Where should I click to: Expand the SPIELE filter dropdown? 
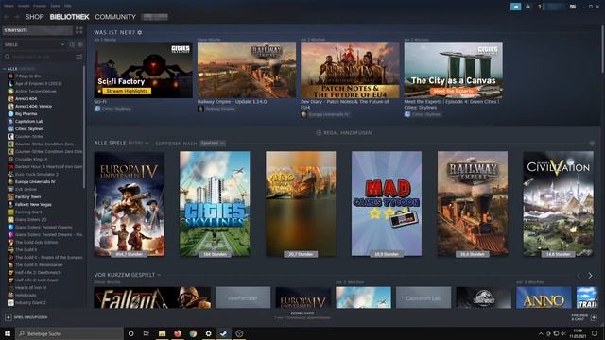(x=34, y=44)
